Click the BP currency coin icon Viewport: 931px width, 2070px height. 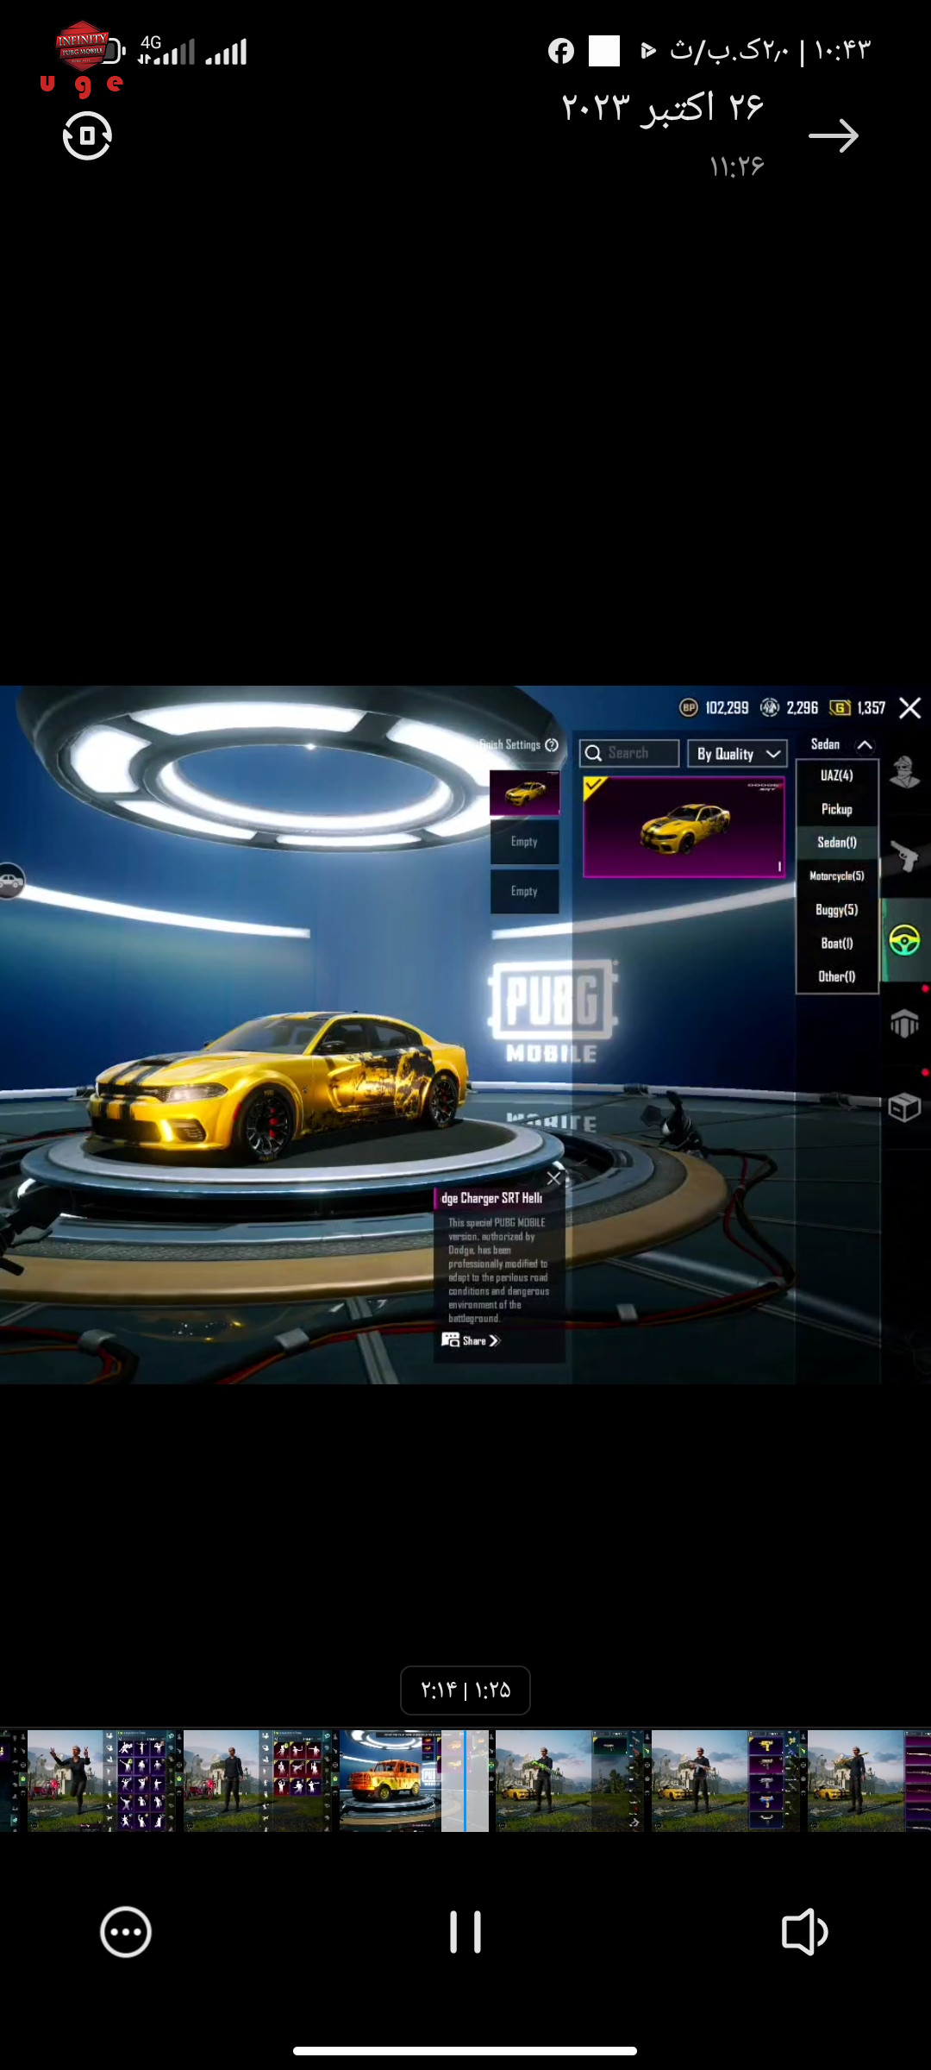pyautogui.click(x=688, y=708)
